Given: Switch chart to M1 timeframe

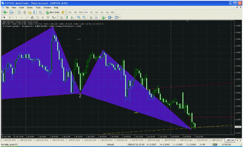Looking at the screenshot, I should (x=70, y=12).
